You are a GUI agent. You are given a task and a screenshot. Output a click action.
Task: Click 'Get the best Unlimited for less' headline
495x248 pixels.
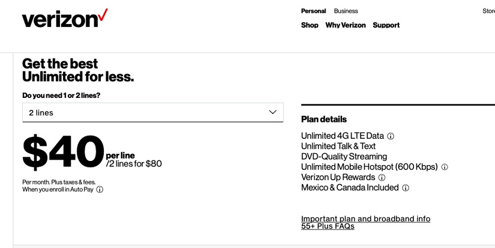[78, 70]
